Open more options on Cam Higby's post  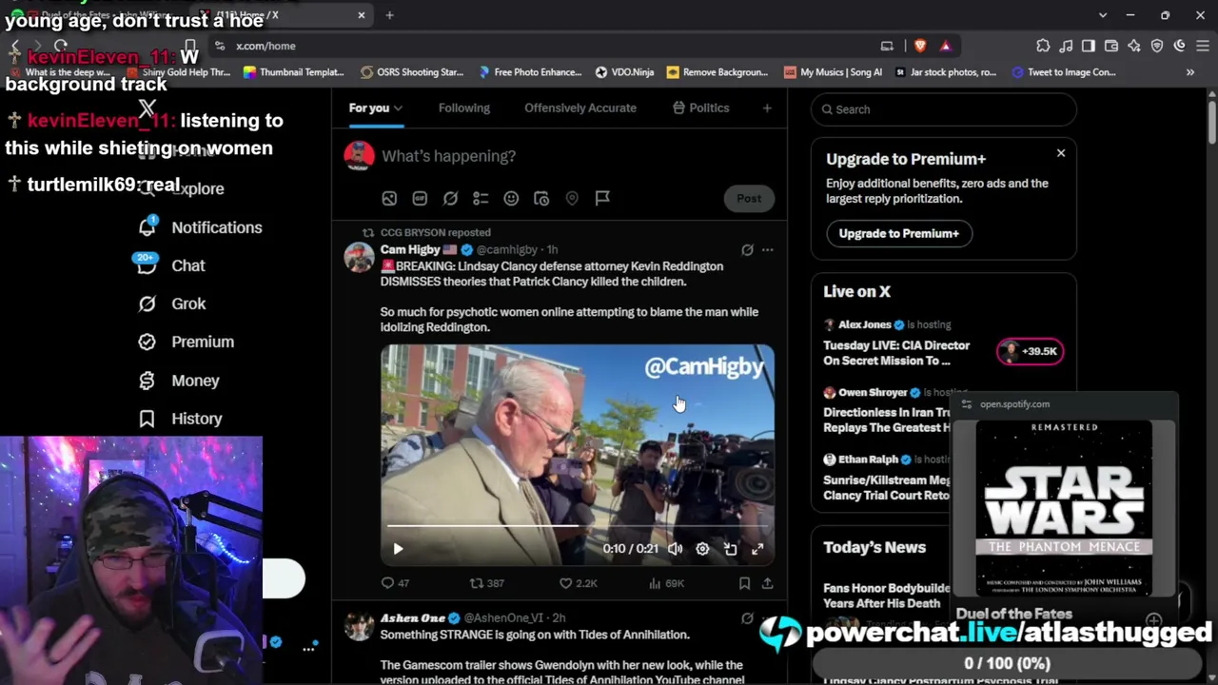767,250
